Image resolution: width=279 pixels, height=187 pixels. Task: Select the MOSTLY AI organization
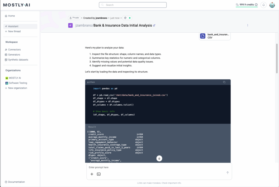[13, 78]
